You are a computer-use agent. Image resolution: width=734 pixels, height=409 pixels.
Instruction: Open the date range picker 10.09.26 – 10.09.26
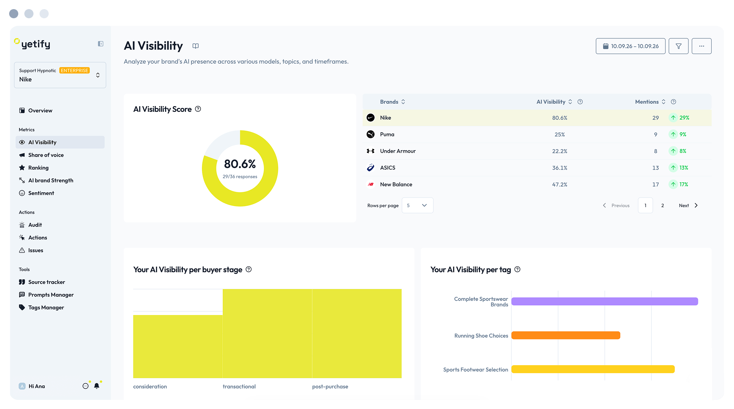(631, 46)
